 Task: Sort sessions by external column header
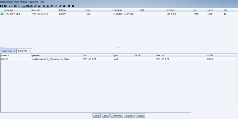point(18,10)
